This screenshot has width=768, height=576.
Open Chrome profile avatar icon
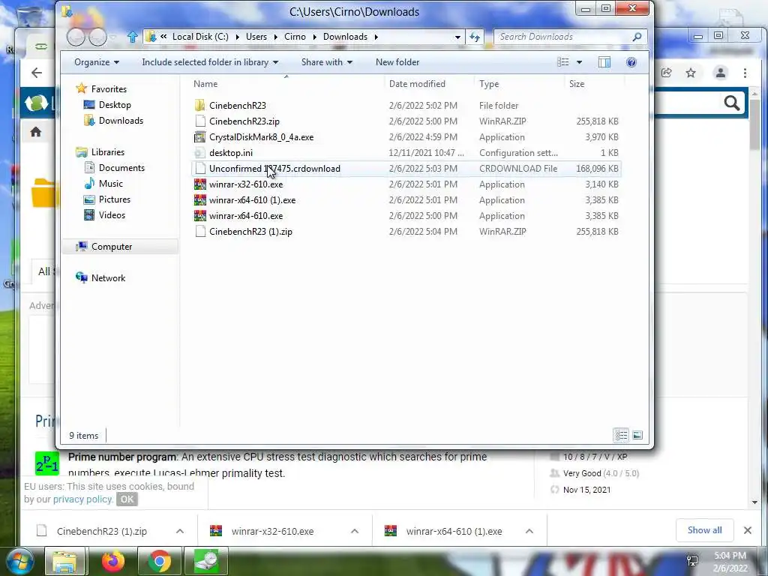tap(721, 73)
